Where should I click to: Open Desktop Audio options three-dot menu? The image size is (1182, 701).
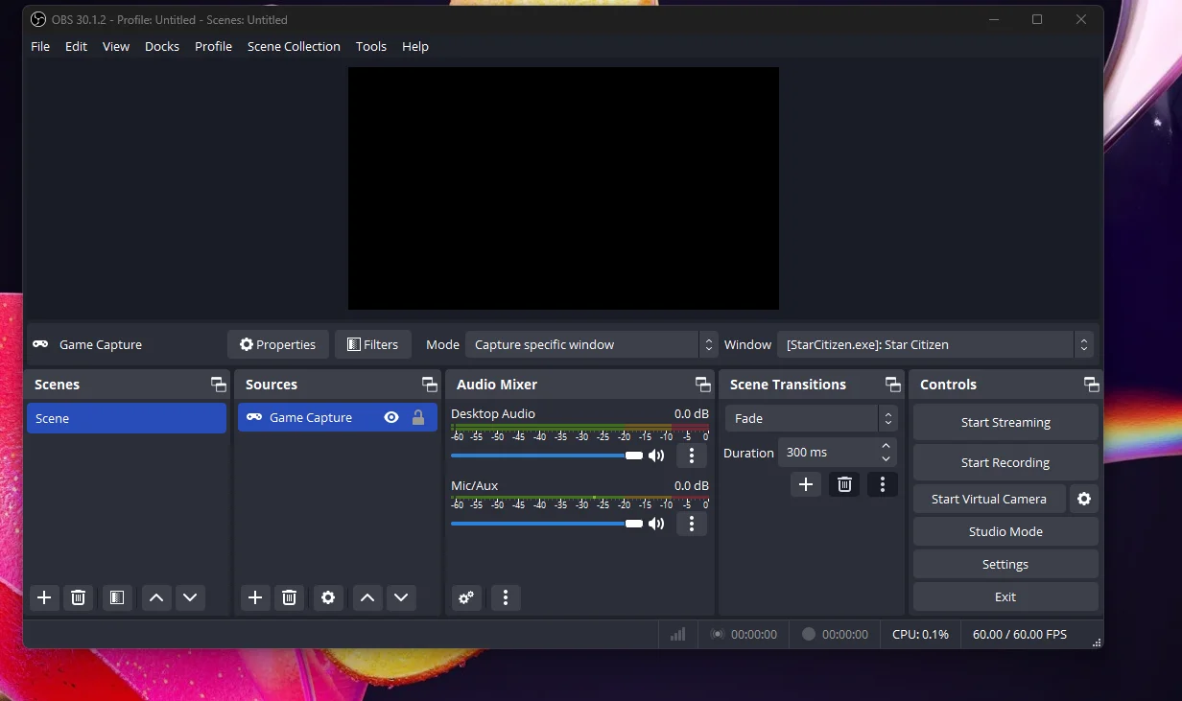click(x=692, y=456)
